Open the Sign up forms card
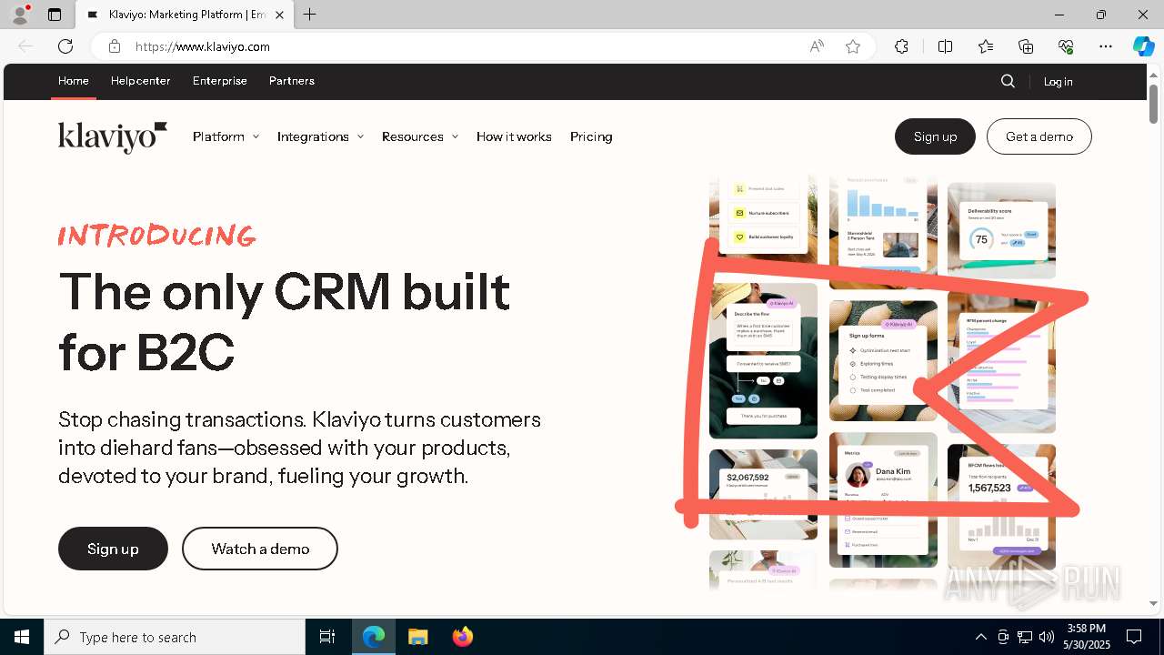Viewport: 1164px width, 655px height. pos(883,360)
